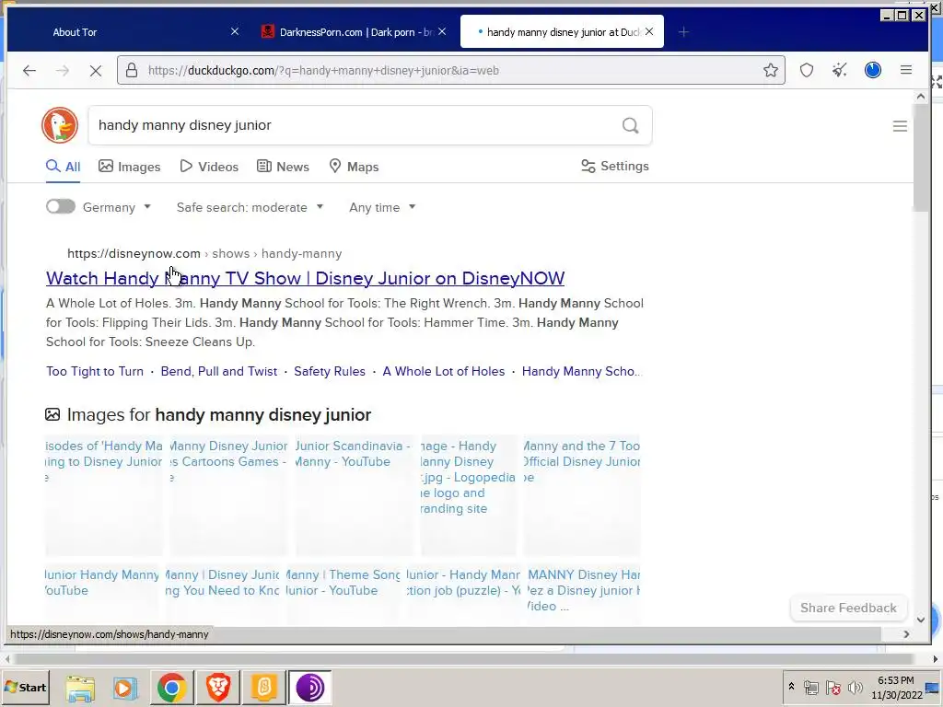The image size is (943, 707).
Task: Click the padlock site information icon
Action: 132,70
